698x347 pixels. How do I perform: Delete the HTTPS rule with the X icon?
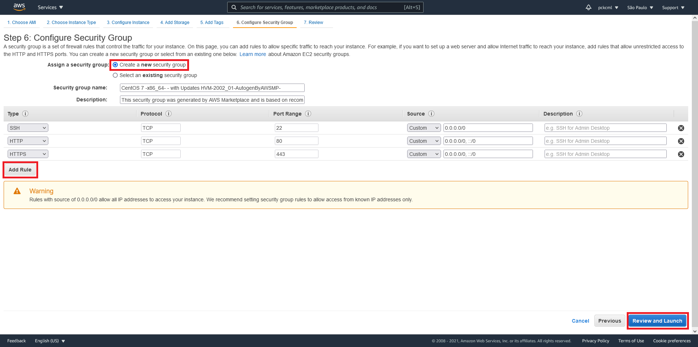point(681,154)
